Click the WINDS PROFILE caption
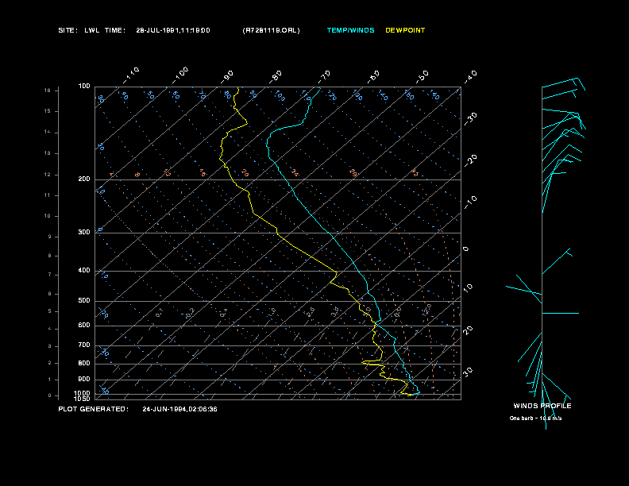Screen dimensions: 629x486 coord(542,406)
